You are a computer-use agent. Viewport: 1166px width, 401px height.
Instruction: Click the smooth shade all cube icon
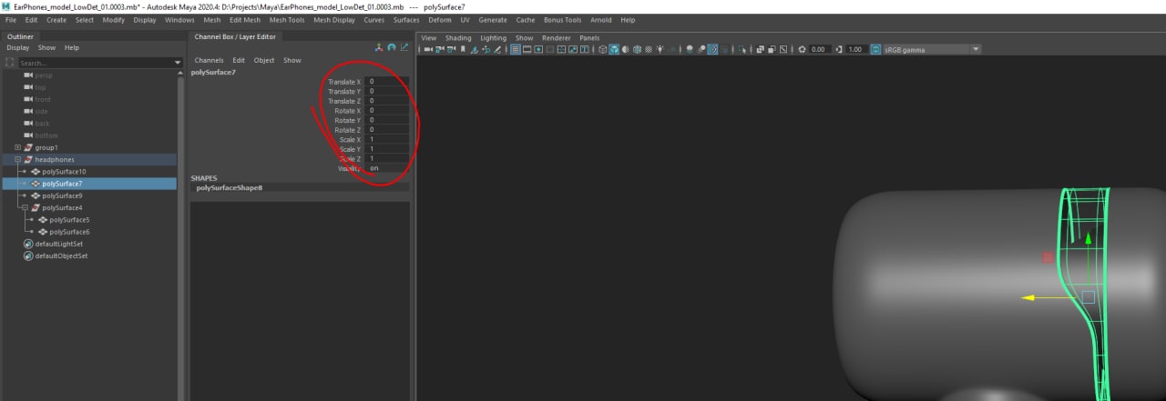pyautogui.click(x=614, y=49)
